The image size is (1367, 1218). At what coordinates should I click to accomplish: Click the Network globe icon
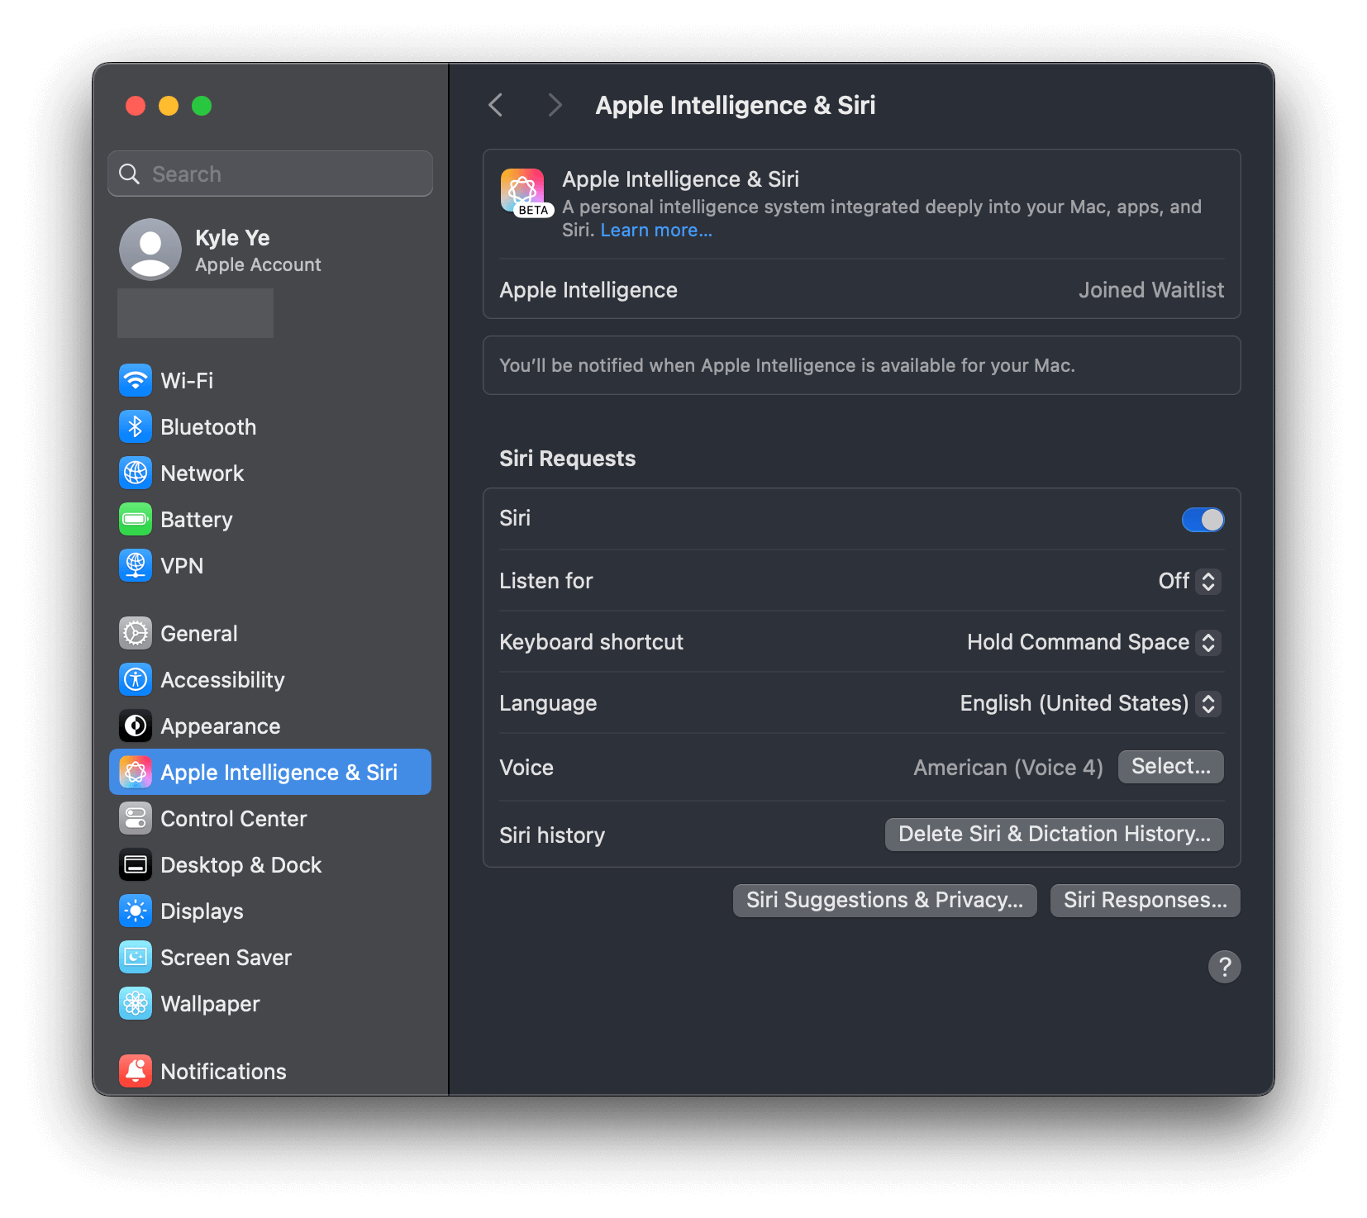136,473
